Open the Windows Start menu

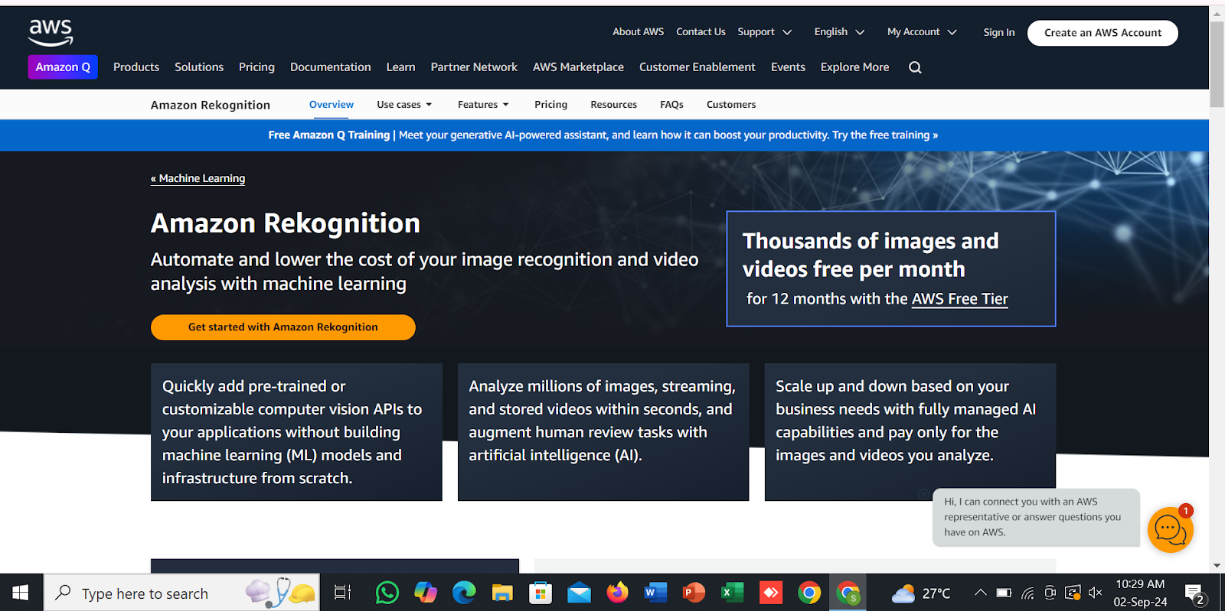(21, 593)
